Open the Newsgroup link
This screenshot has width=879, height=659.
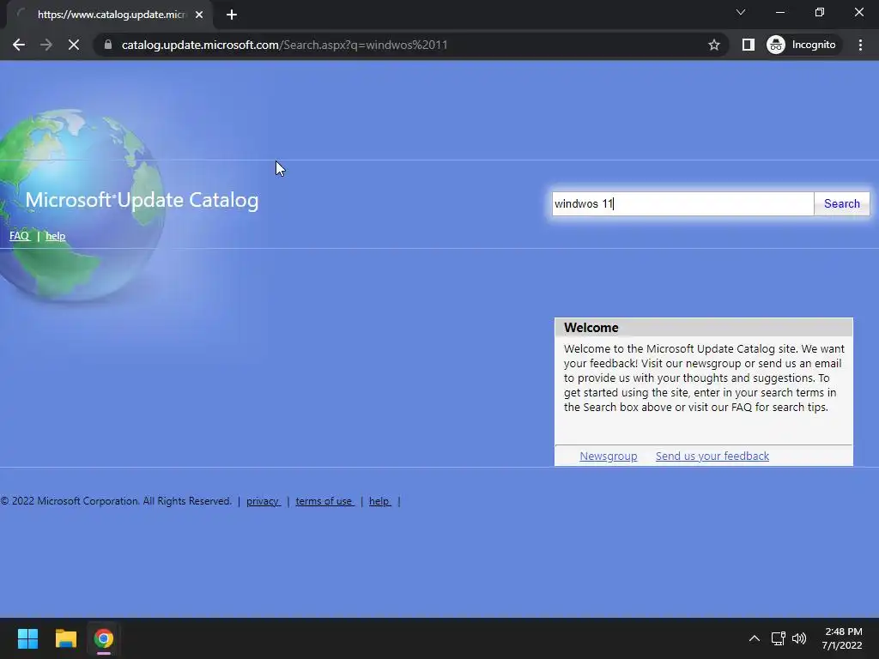[609, 456]
